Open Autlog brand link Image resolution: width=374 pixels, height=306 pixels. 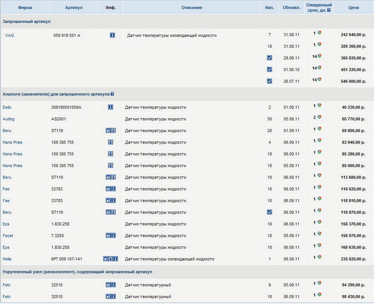coord(8,119)
